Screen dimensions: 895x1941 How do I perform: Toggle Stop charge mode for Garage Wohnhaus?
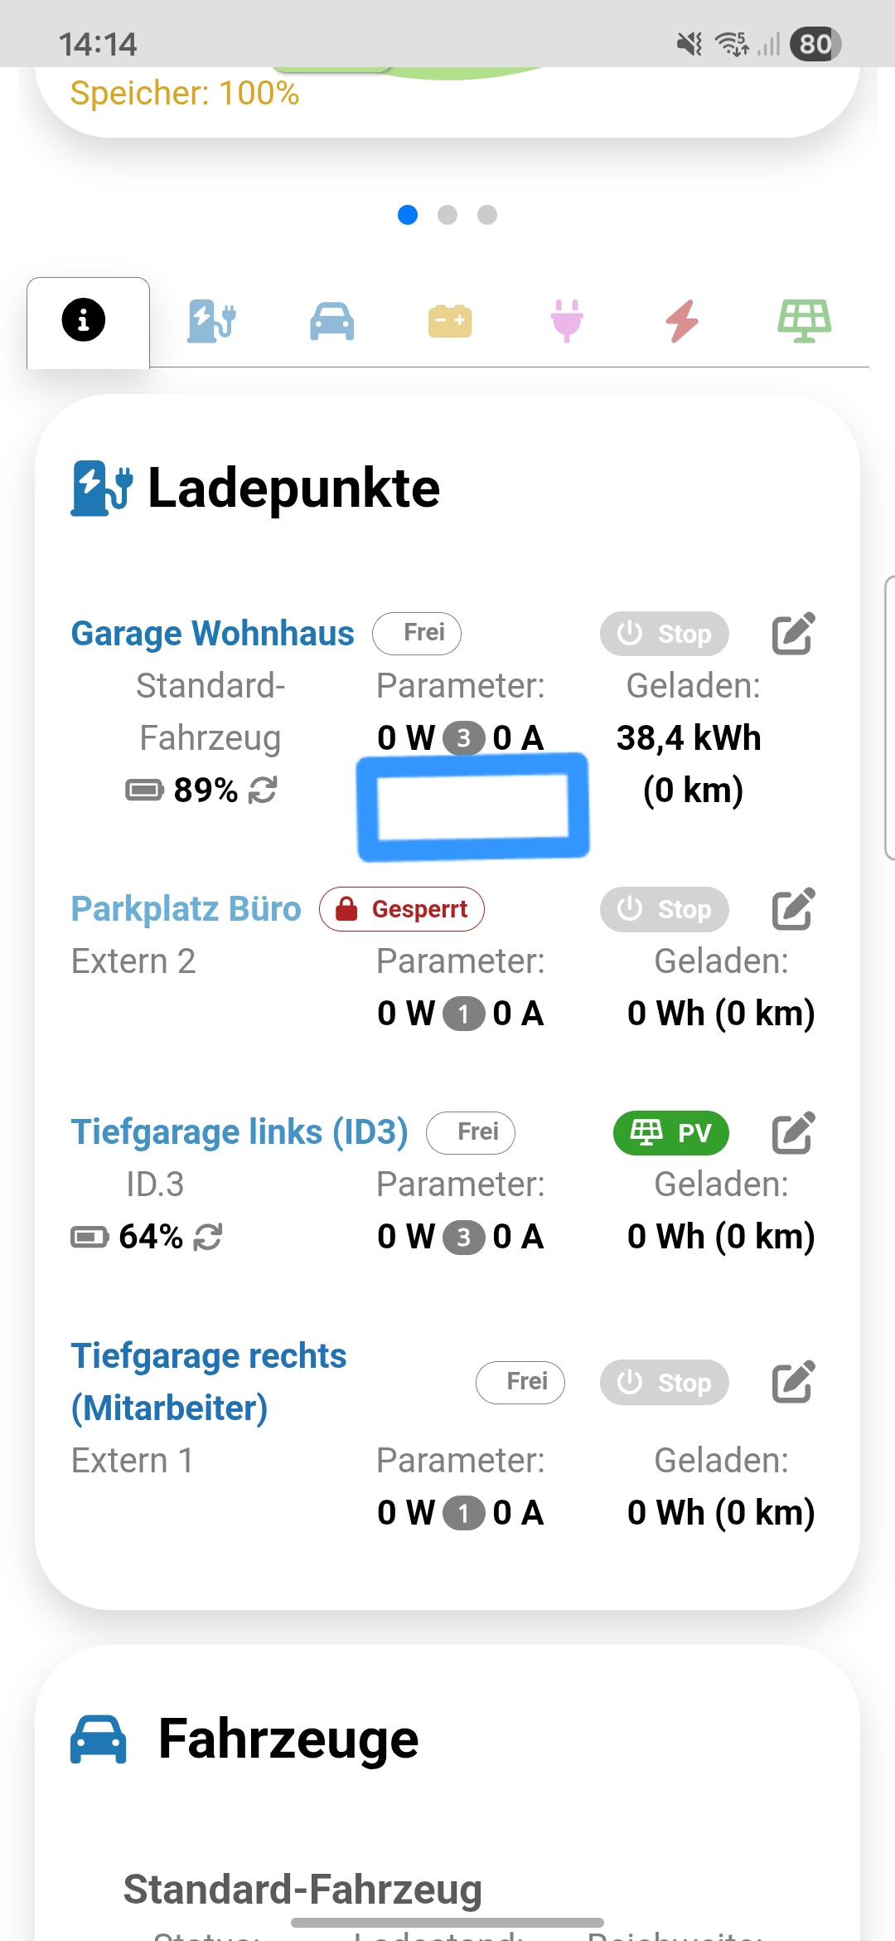tap(665, 635)
